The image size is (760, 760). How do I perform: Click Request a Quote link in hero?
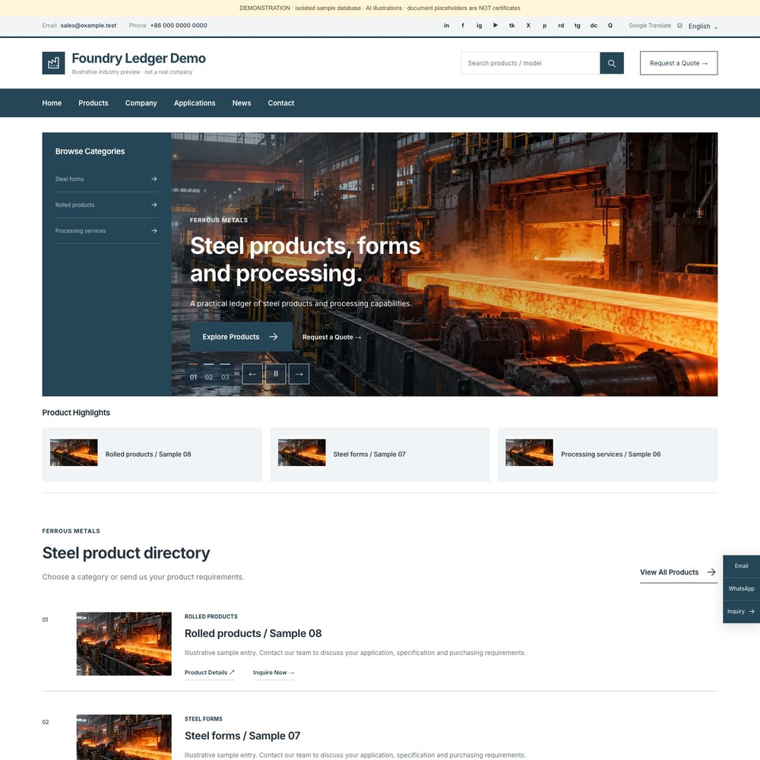click(332, 337)
